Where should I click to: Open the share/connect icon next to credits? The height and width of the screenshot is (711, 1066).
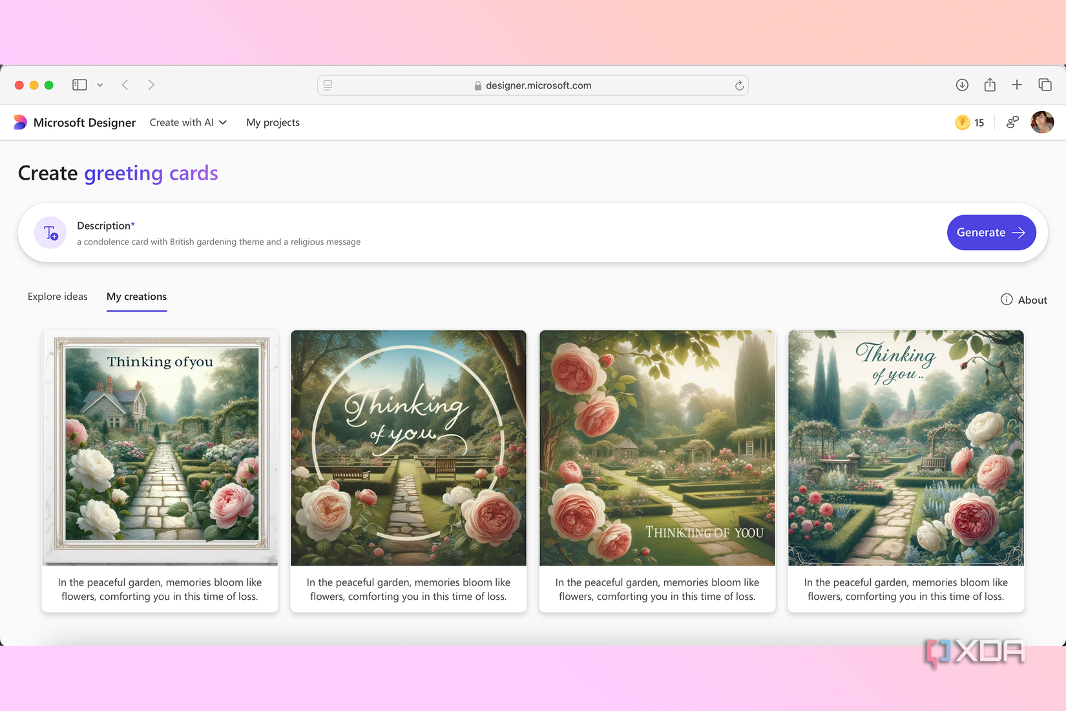point(1012,122)
